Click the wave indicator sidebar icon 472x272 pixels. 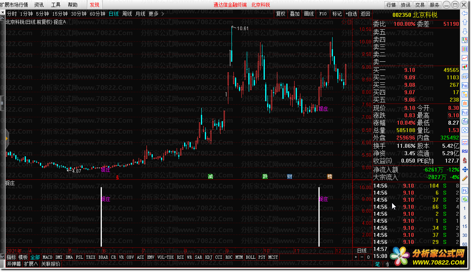(x=465, y=142)
